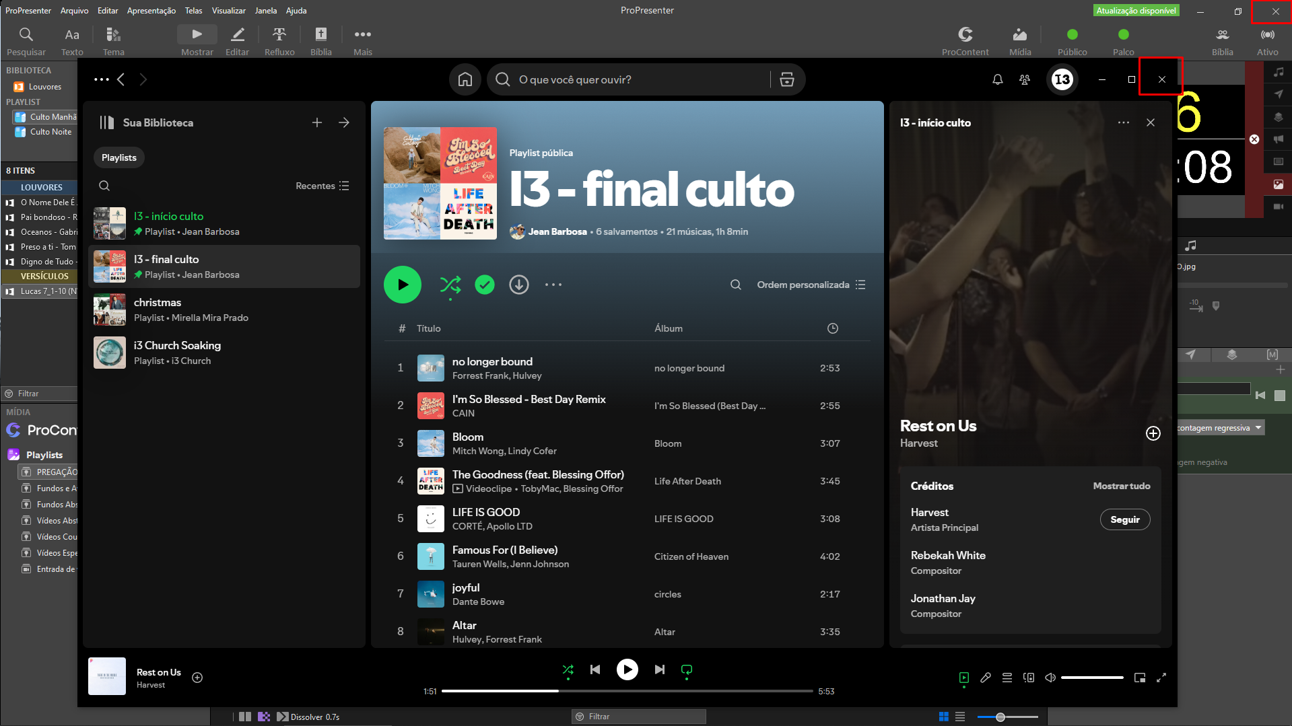Image resolution: width=1292 pixels, height=726 pixels.
Task: Click the song progress bar
Action: [627, 691]
